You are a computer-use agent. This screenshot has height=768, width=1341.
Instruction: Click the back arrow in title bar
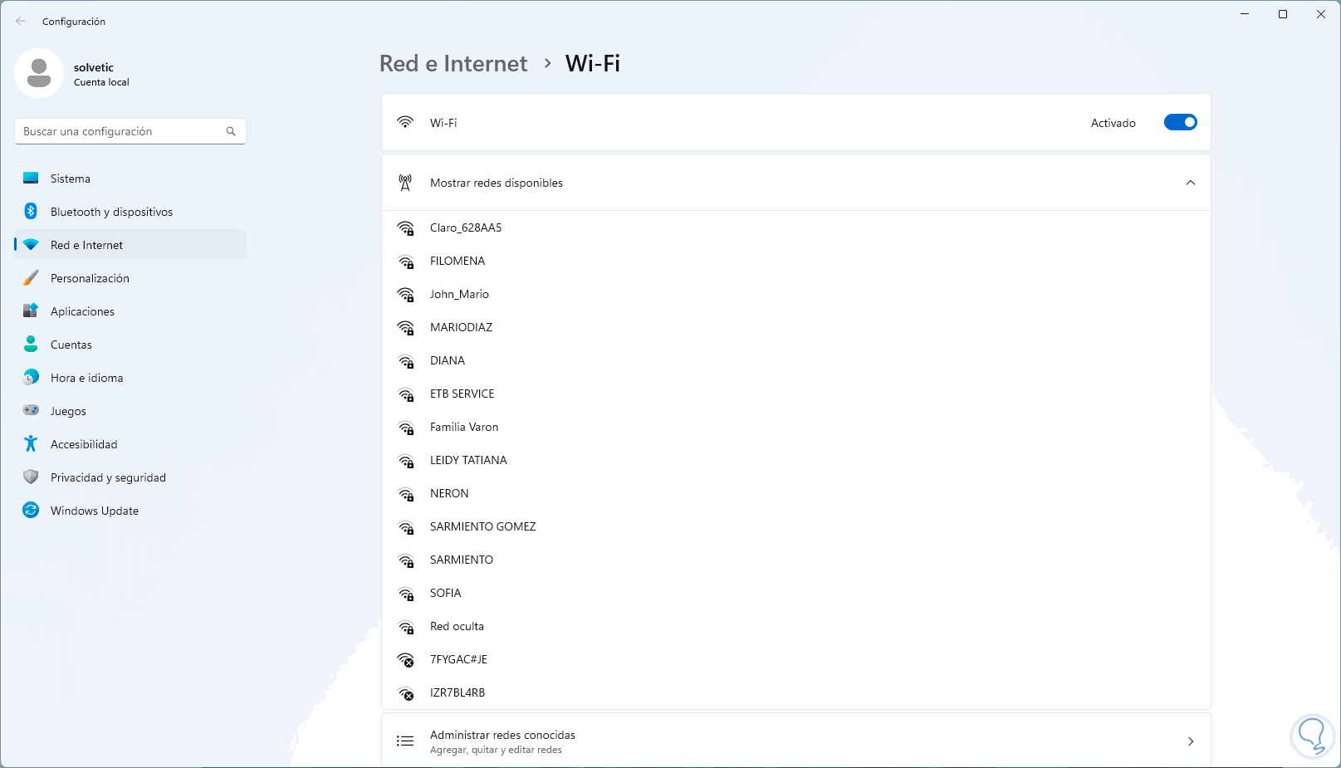(21, 22)
